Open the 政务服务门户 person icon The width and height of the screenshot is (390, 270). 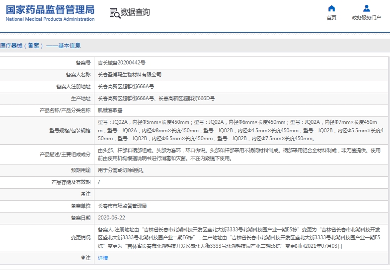point(366,8)
